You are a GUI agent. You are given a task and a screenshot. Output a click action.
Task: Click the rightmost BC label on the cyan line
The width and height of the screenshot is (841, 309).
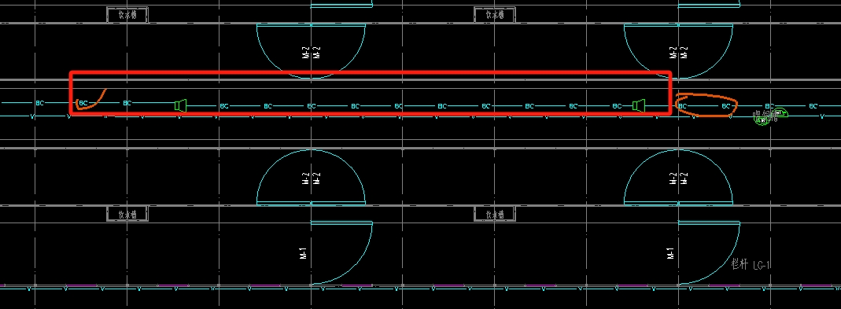[x=813, y=106]
